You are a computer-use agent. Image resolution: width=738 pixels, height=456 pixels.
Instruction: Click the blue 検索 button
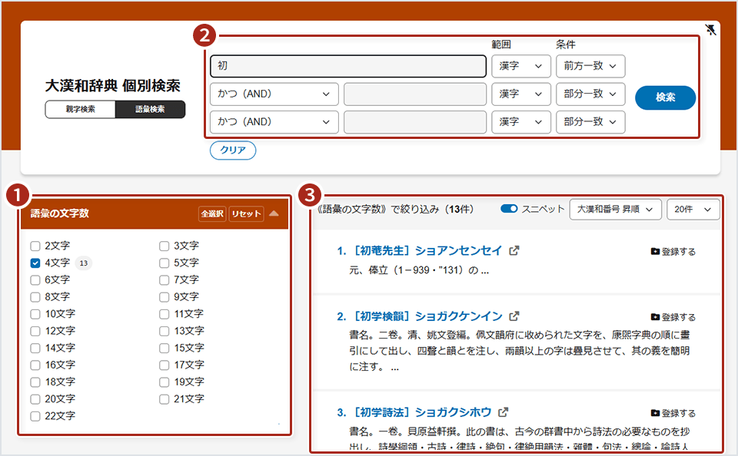pos(665,97)
